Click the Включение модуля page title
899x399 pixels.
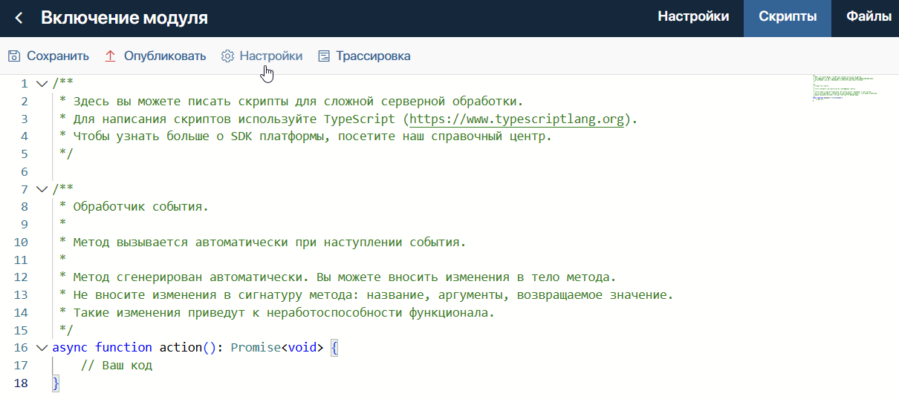coord(125,18)
